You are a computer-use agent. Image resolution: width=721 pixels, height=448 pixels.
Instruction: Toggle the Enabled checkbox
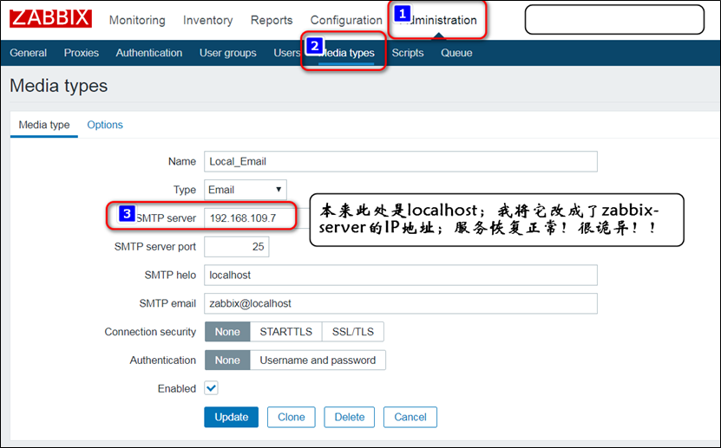coord(211,388)
